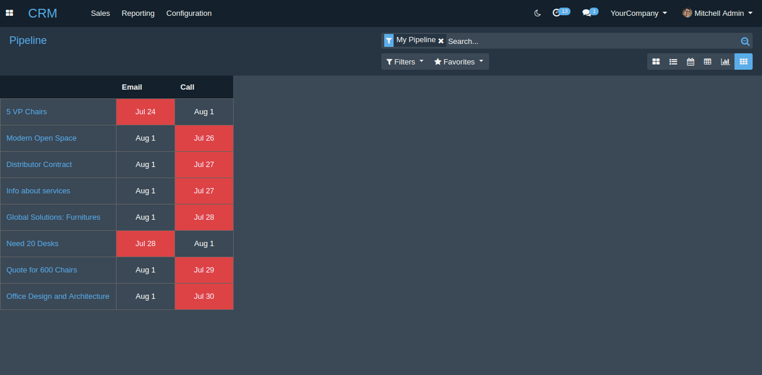Open conversations chat bubble icon
The image size is (762, 375).
coord(590,12)
